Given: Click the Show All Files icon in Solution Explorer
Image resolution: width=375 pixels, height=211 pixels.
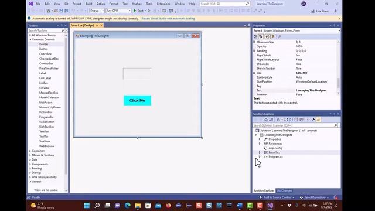Looking at the screenshot, I should [x=301, y=120].
